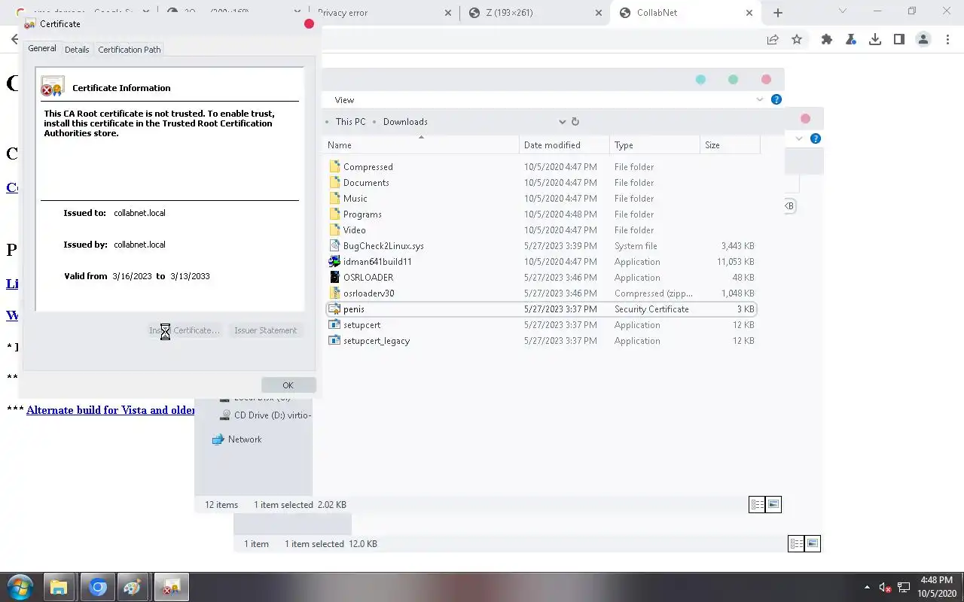
Task: Select the Programs folder
Action: [x=541, y=214]
